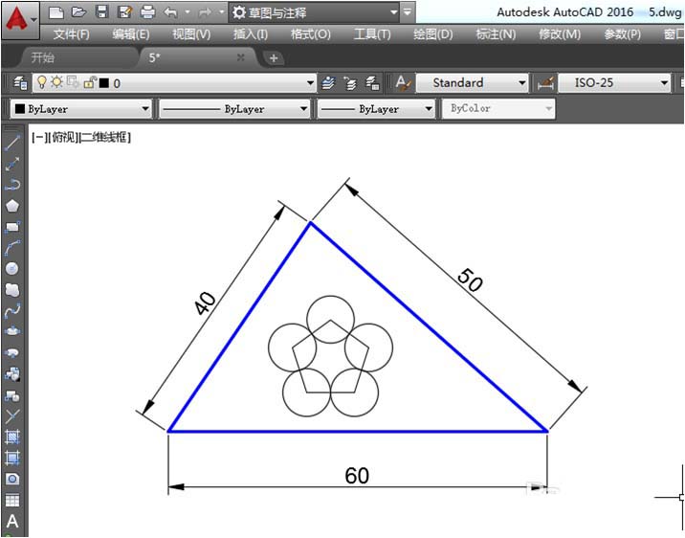This screenshot has height=538, width=685.
Task: Open the AutoCAD application menu button
Action: (20, 20)
